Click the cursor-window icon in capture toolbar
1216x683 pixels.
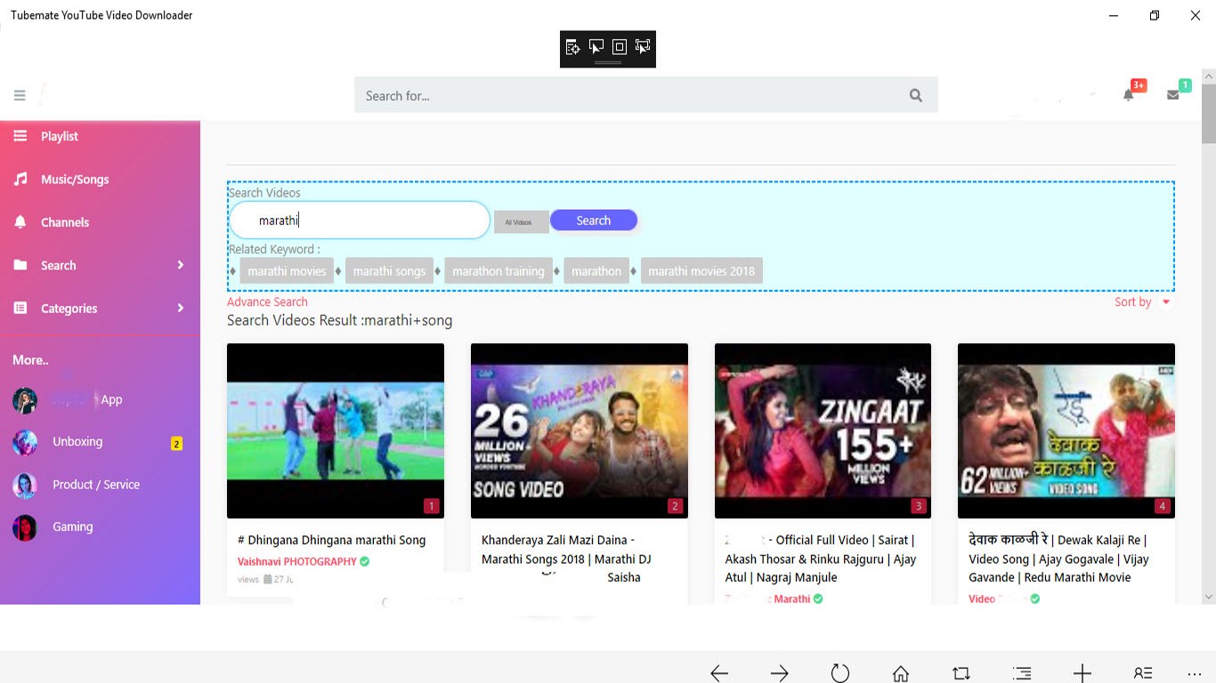click(596, 47)
